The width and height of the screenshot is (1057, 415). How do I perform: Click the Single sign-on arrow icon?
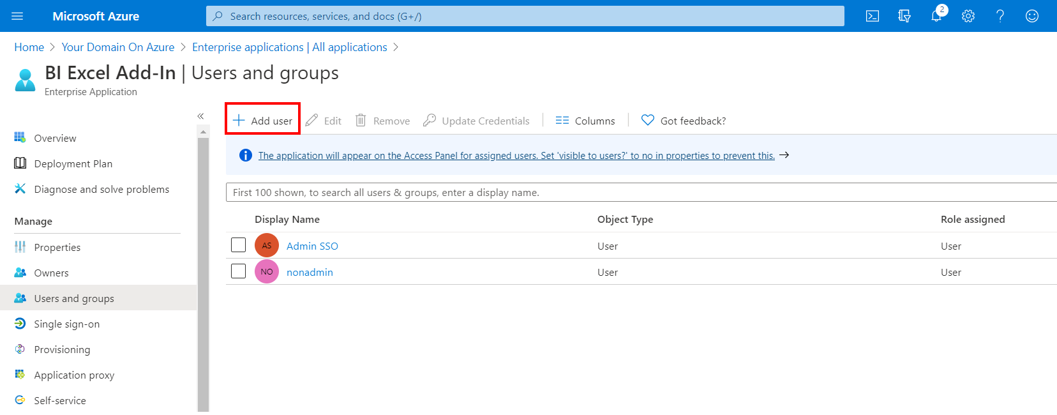20,323
